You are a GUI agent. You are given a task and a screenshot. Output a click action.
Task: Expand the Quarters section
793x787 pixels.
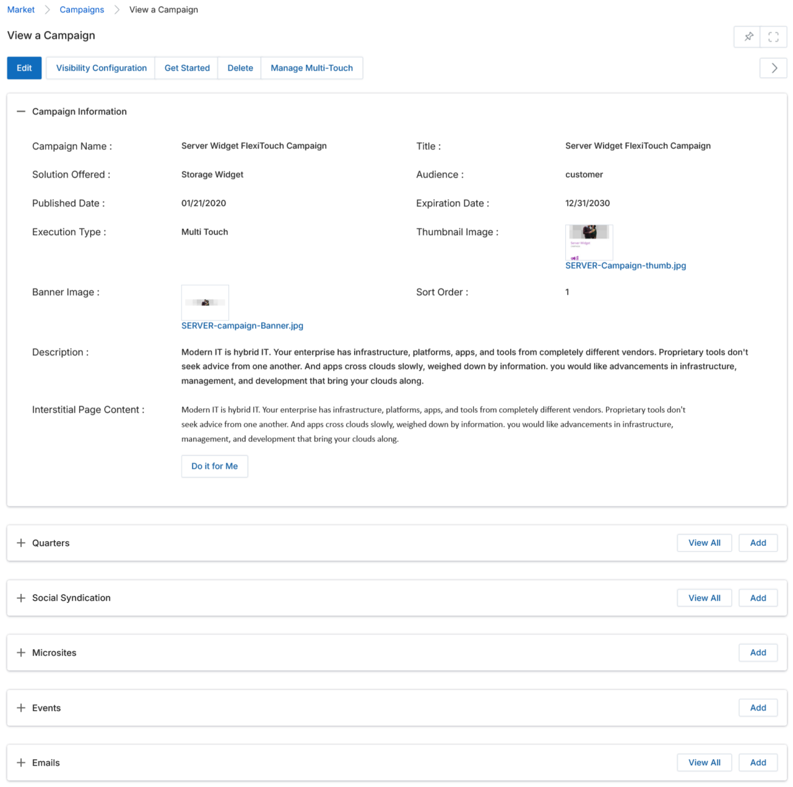pos(21,543)
